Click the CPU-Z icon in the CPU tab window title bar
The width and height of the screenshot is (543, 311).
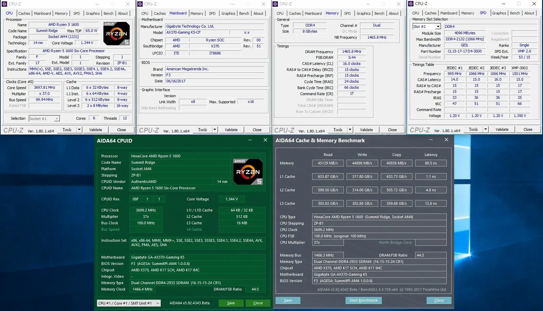(5, 4)
